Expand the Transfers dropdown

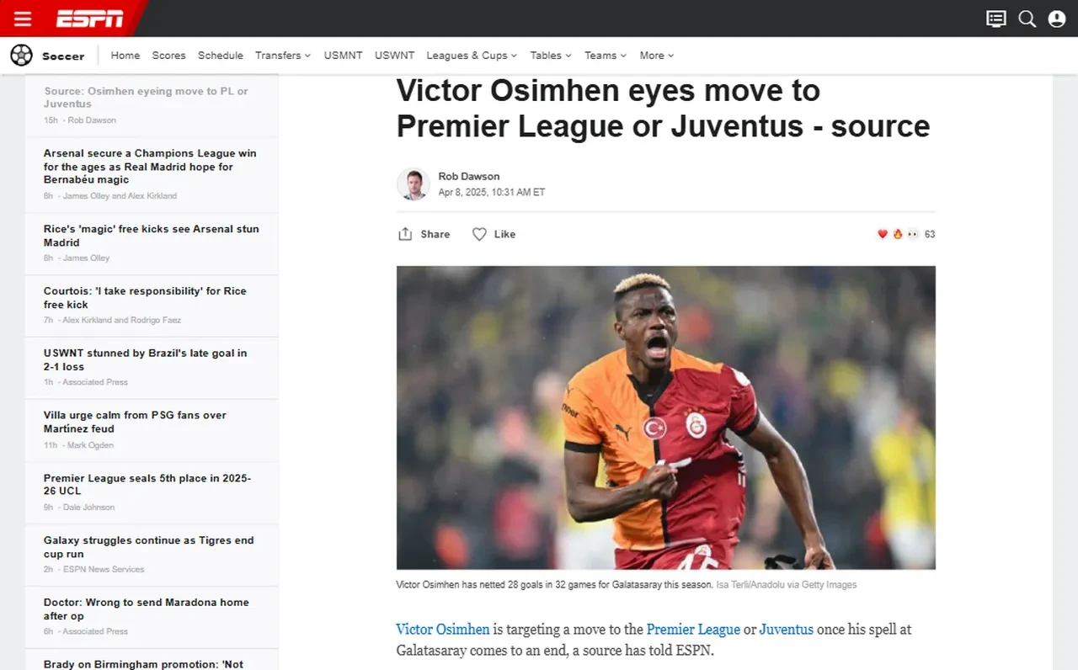click(283, 56)
